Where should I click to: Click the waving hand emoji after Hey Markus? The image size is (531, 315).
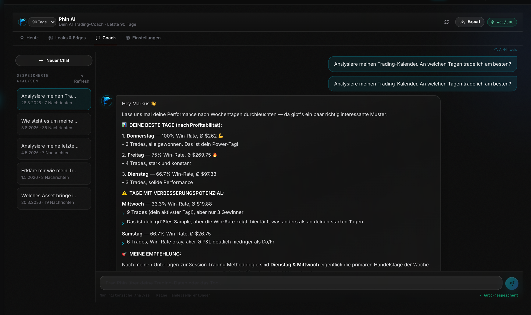tap(153, 103)
